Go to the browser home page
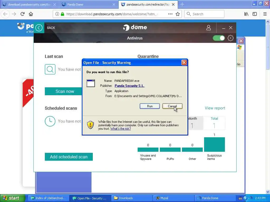This screenshot has width=270, height=202. click(31, 14)
